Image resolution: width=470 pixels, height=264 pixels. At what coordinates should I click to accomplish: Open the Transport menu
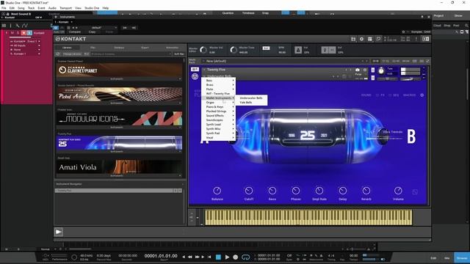click(x=65, y=8)
